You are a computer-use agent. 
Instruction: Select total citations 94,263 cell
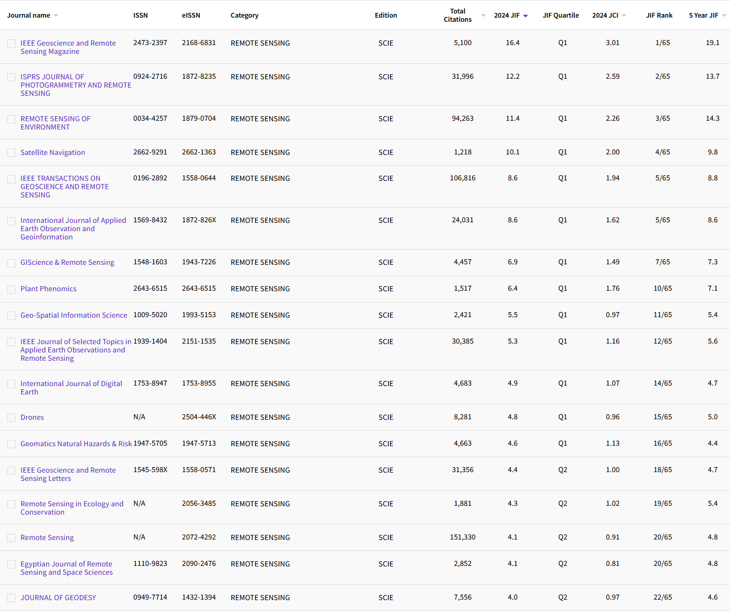click(x=463, y=119)
